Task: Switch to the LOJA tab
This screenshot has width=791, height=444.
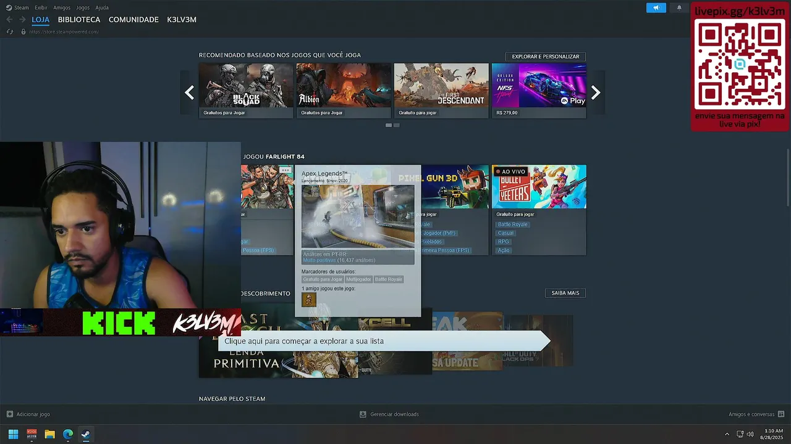Action: tap(41, 20)
